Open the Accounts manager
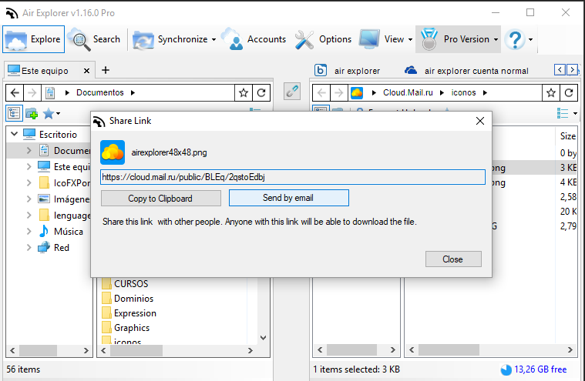The image size is (585, 381). point(254,39)
